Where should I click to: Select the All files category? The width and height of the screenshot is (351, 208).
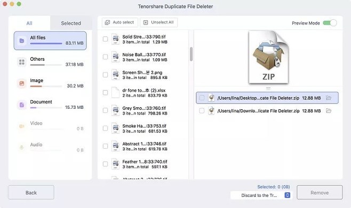[x=50, y=41]
